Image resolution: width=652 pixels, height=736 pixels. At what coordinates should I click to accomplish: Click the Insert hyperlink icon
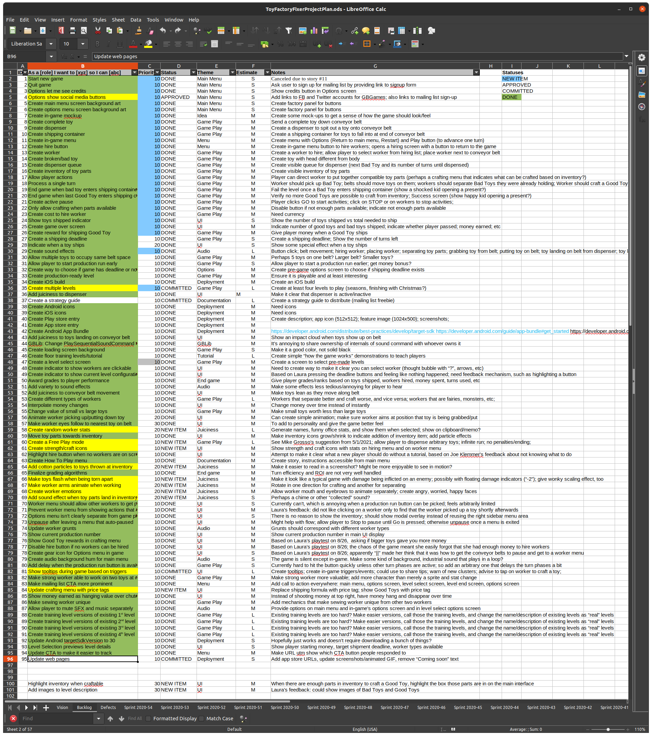(355, 30)
